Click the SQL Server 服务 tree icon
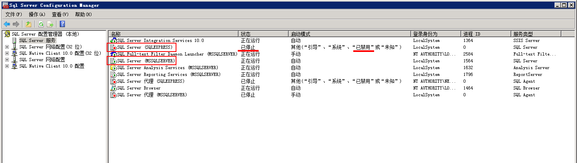577x163 pixels. pos(15,40)
